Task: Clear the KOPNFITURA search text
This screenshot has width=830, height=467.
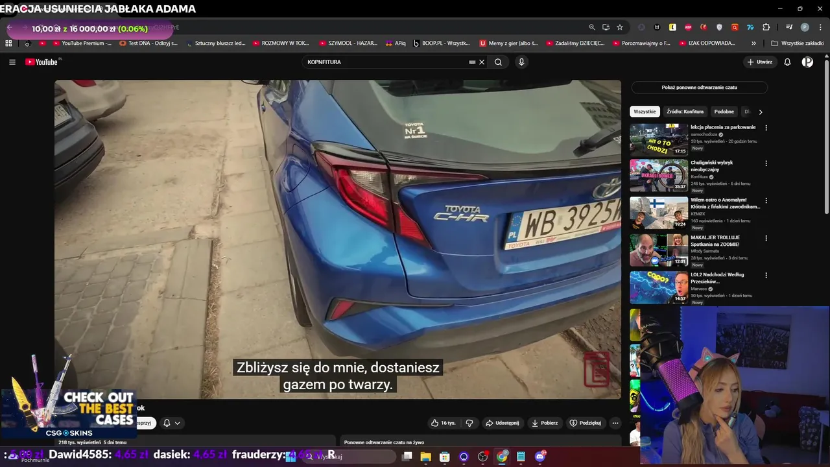Action: click(482, 62)
